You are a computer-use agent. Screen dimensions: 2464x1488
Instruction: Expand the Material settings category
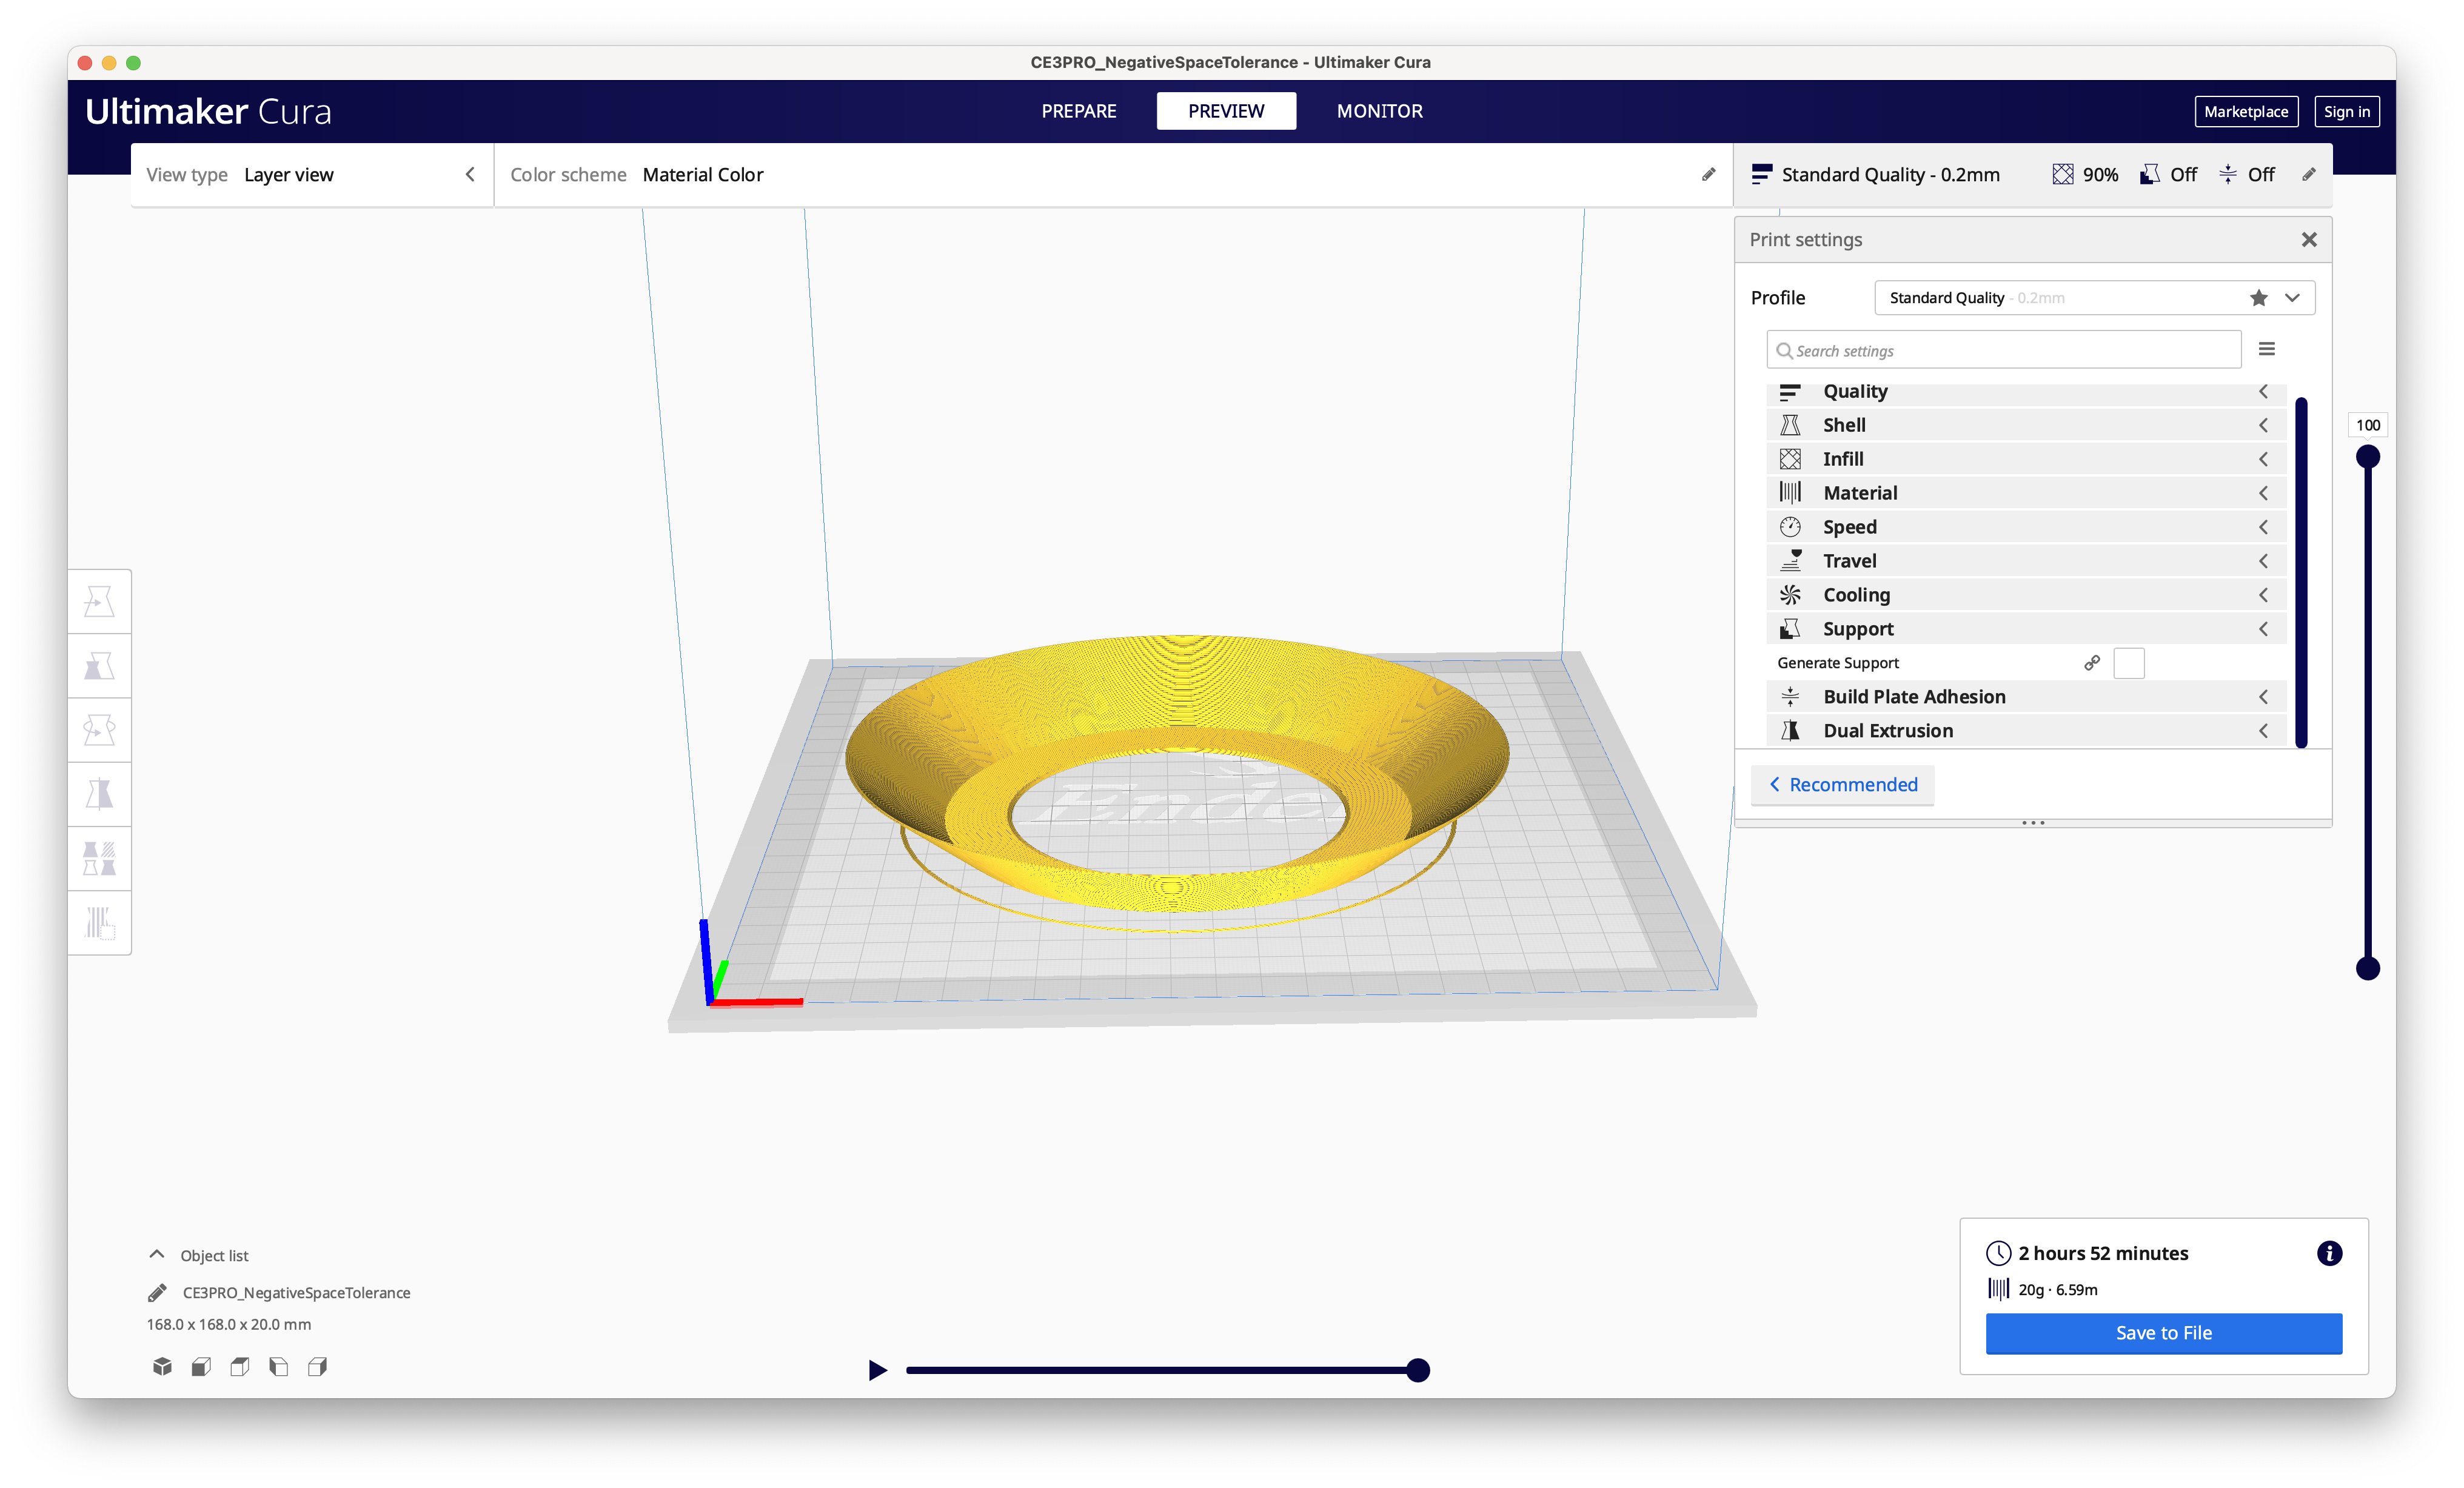point(2026,493)
